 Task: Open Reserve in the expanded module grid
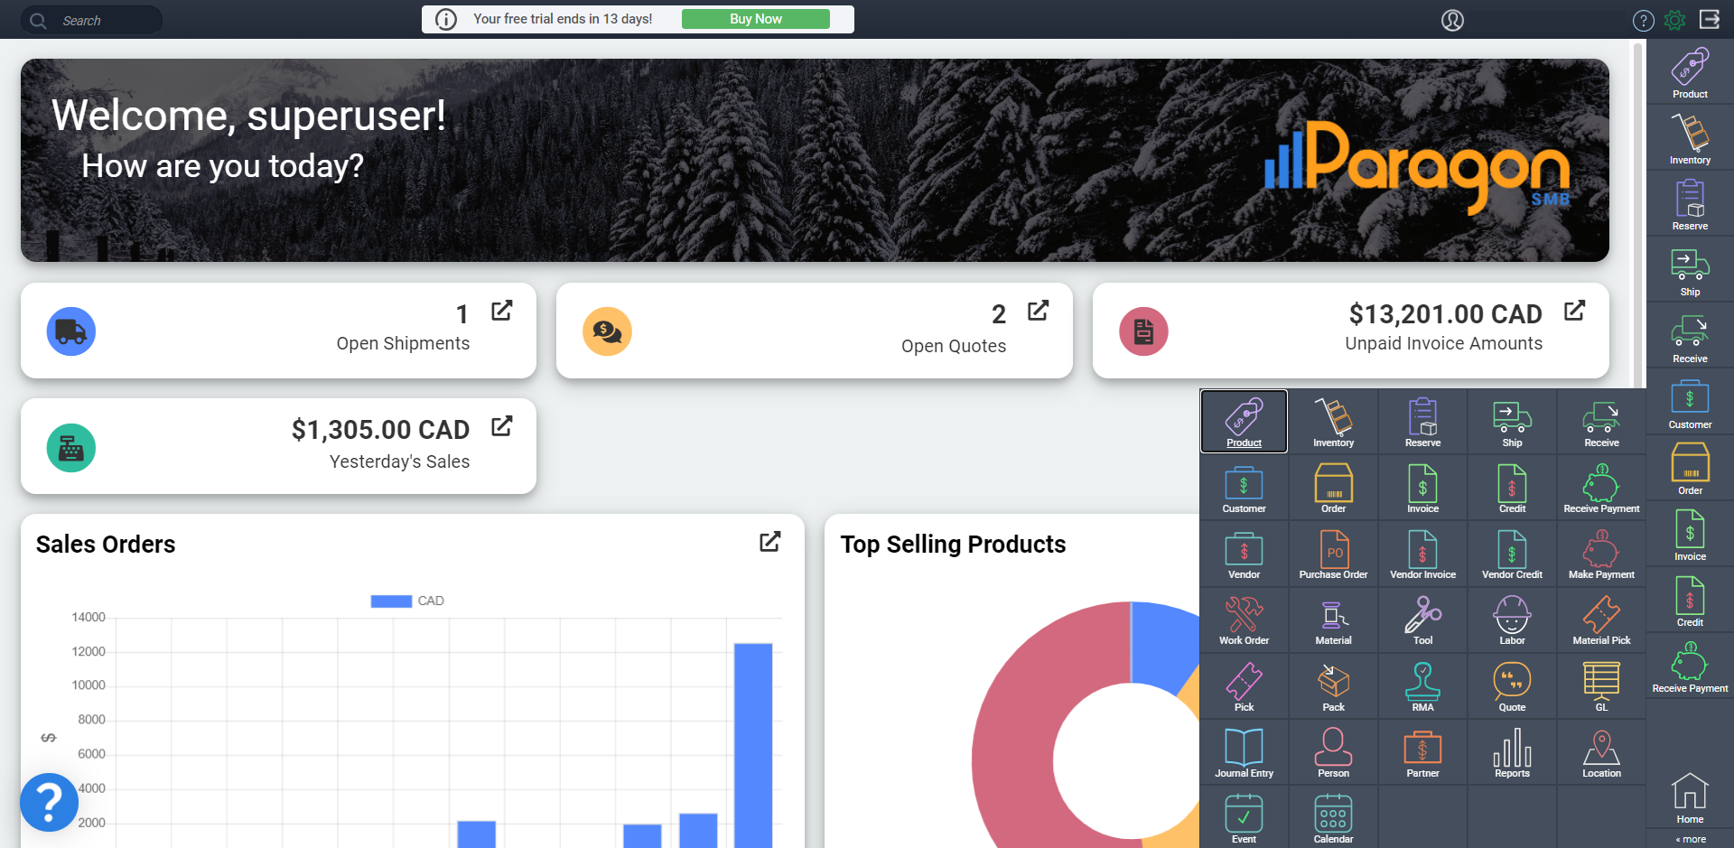click(1422, 422)
